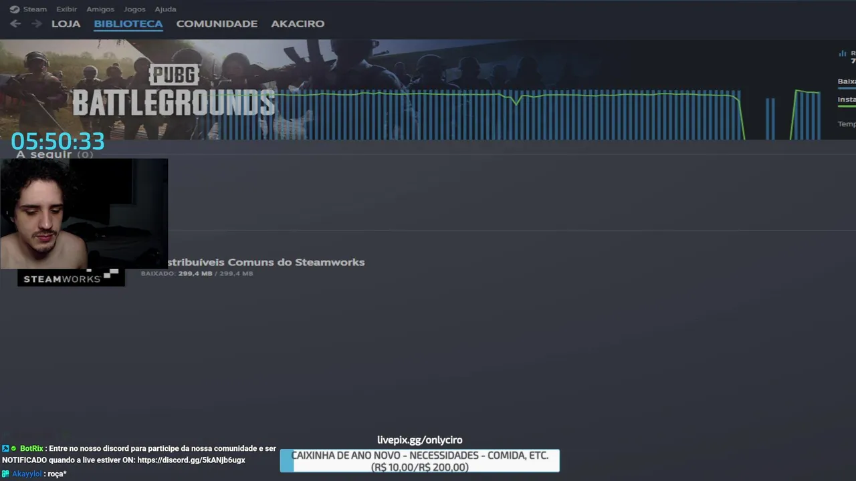
Task: Open the discord.gg link in chat
Action: pos(191,460)
